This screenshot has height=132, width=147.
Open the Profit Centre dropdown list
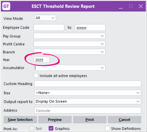(x=69, y=44)
